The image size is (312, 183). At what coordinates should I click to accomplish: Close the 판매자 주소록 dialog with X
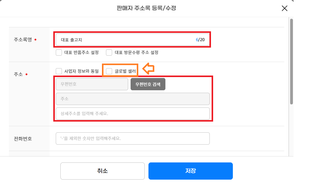click(285, 8)
